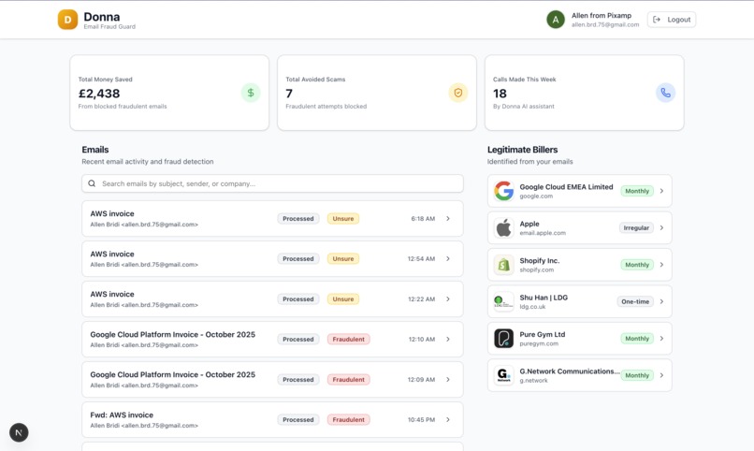This screenshot has height=451, width=754.
Task: Click the Apple logo icon
Action: click(x=503, y=228)
